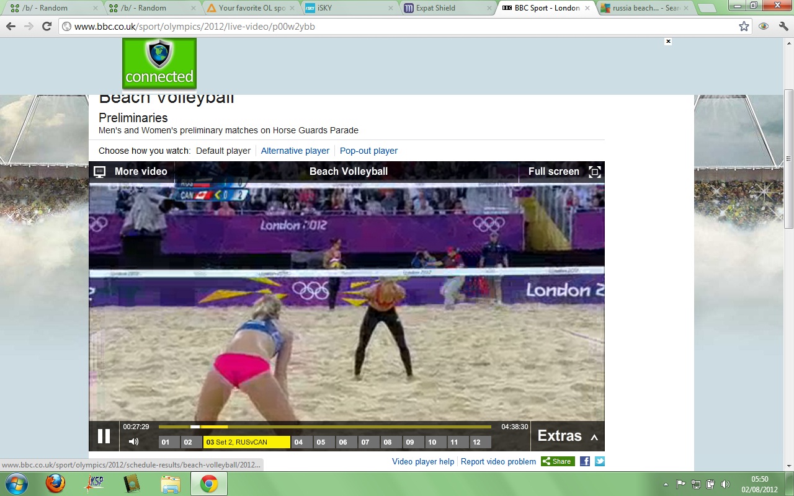Image resolution: width=794 pixels, height=496 pixels.
Task: Click the Beach Volleyball video title
Action: tap(349, 172)
